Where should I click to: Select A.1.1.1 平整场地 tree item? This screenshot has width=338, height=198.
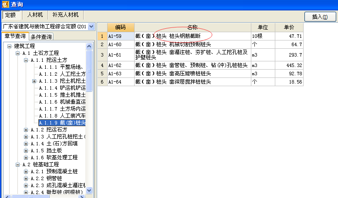click(62, 67)
